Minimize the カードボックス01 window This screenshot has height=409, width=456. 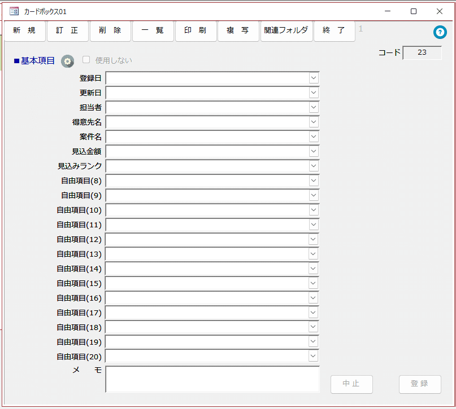pos(388,11)
